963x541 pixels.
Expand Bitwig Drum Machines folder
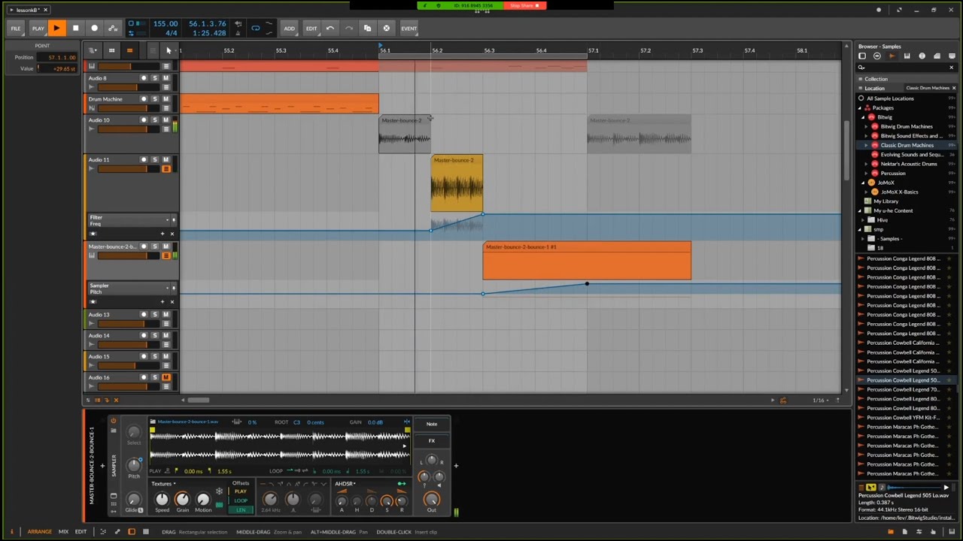[866, 126]
